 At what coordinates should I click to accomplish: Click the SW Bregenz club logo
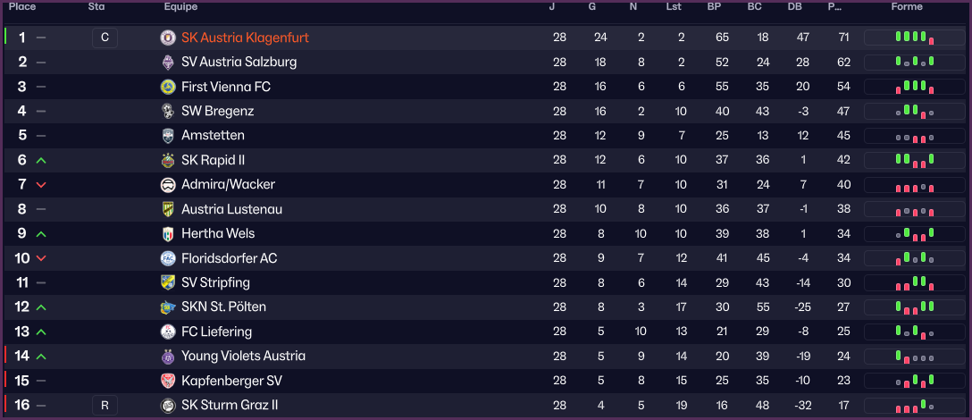click(168, 112)
